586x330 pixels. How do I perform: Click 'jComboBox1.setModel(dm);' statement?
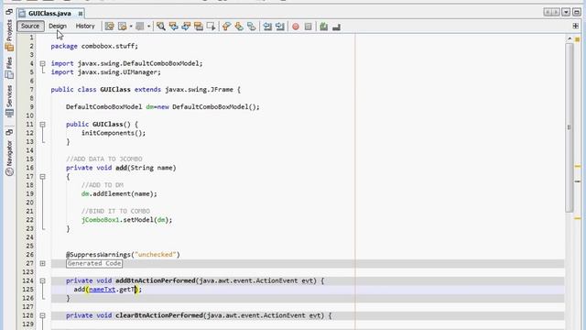(x=127, y=220)
